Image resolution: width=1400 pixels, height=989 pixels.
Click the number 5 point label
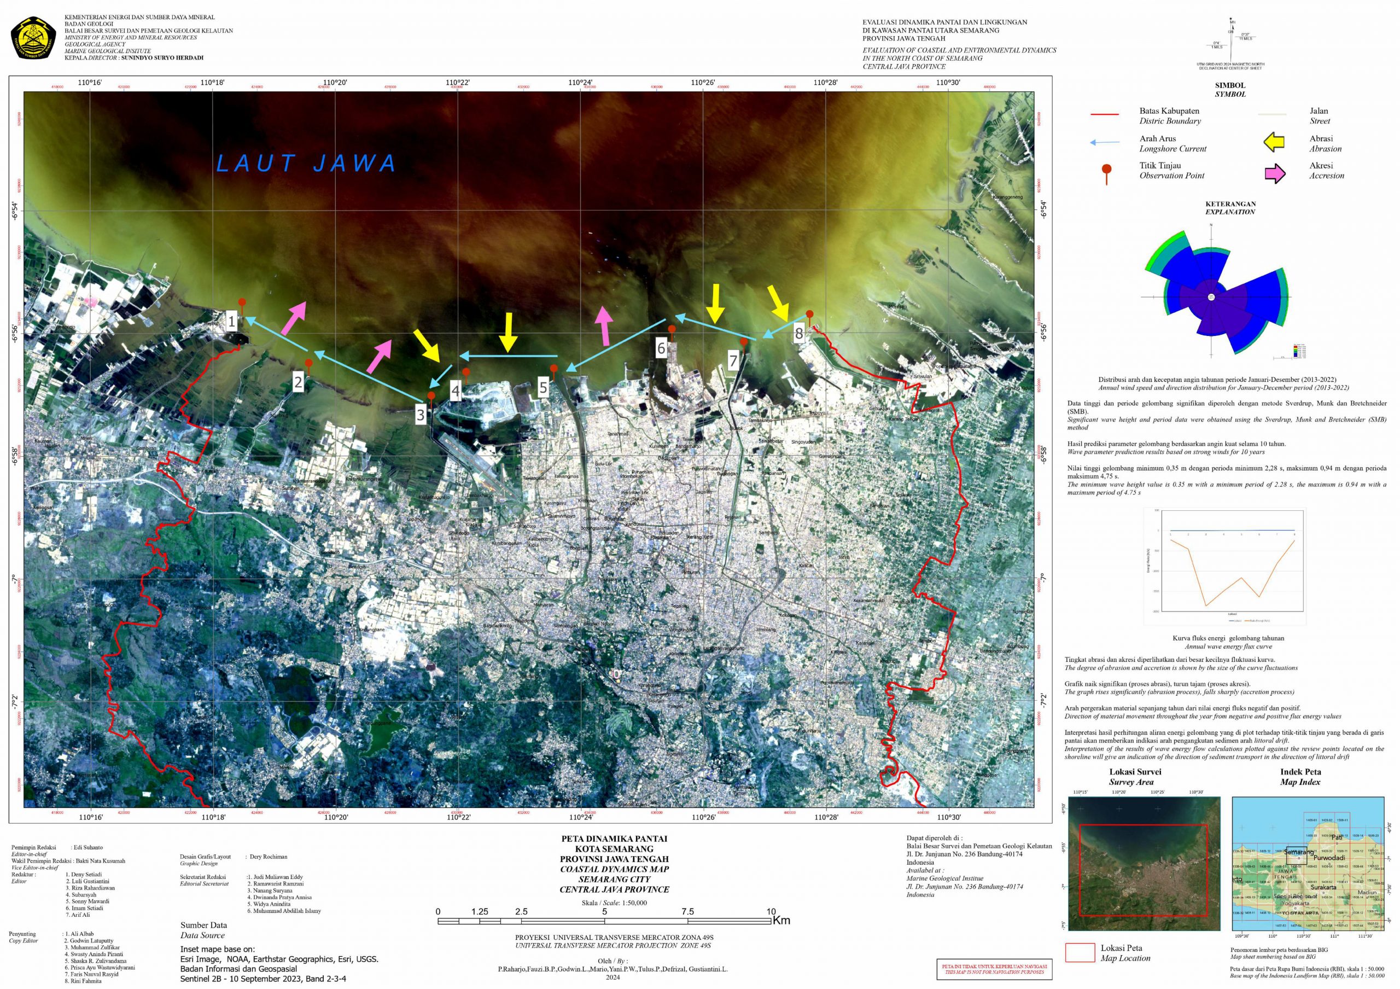click(543, 387)
